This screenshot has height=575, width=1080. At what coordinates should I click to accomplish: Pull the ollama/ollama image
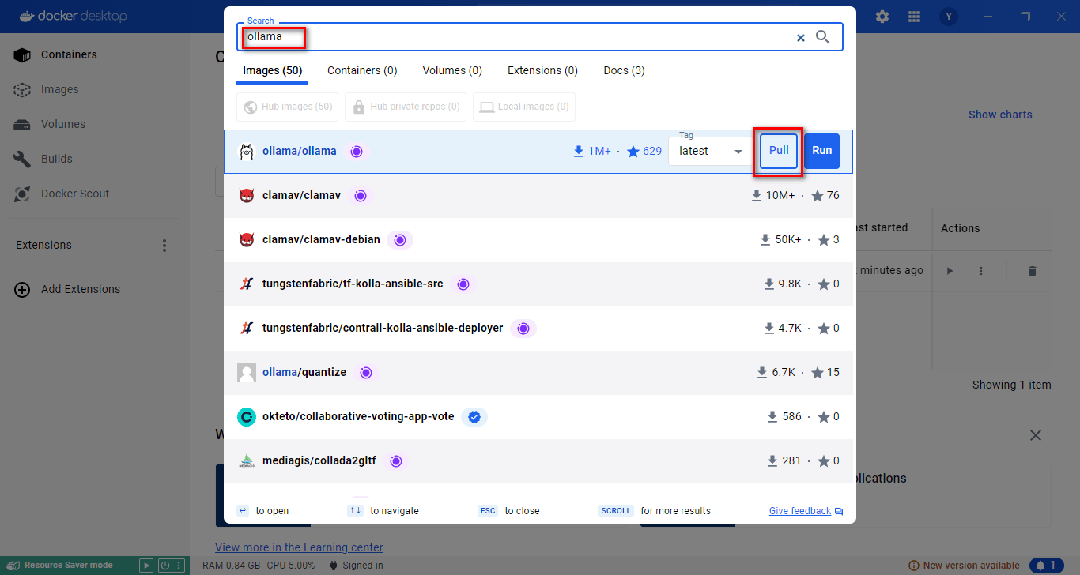click(779, 151)
